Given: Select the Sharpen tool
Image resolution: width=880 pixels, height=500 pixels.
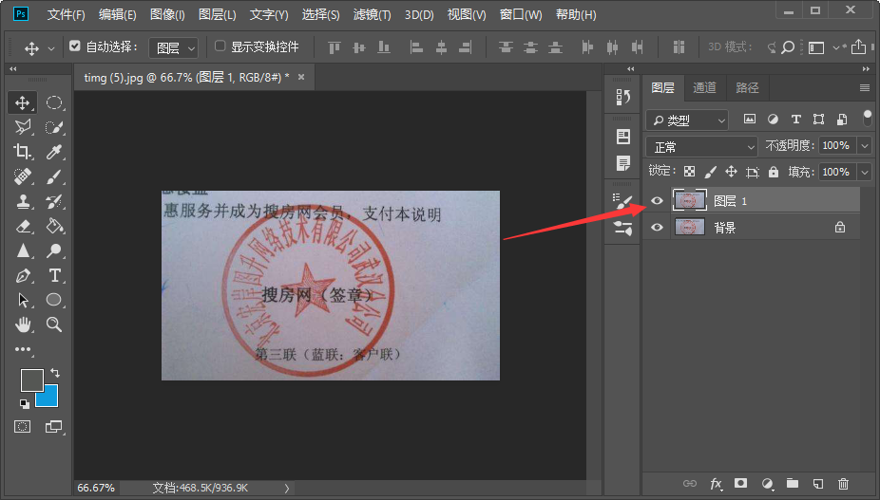Looking at the screenshot, I should [x=23, y=250].
